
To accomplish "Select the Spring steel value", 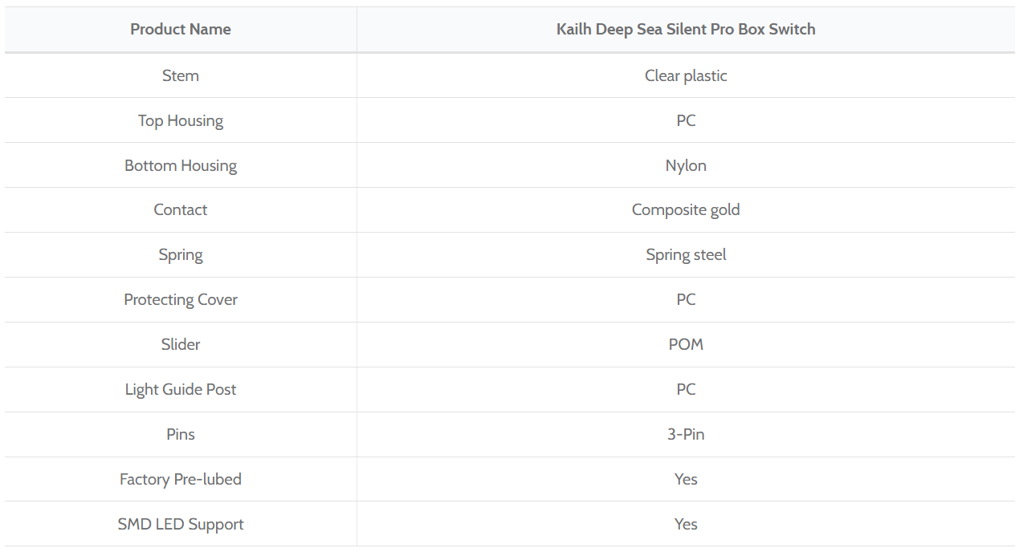I will point(686,254).
